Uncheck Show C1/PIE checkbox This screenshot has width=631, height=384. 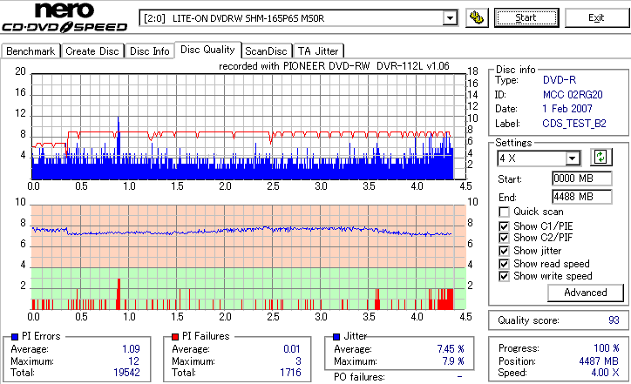tap(504, 226)
